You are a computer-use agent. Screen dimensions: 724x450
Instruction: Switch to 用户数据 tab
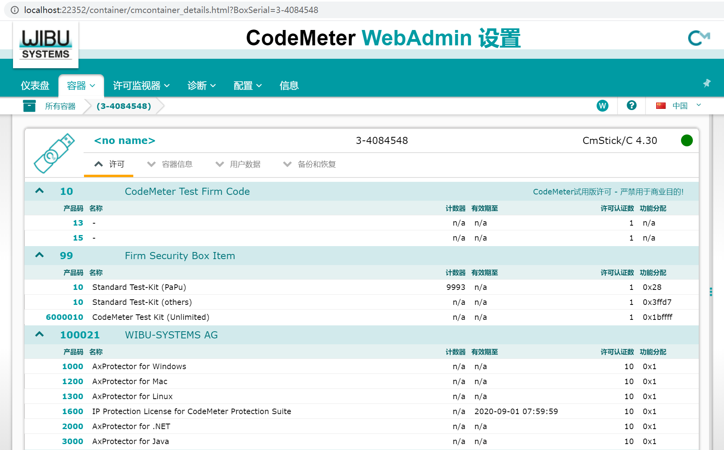(x=238, y=164)
